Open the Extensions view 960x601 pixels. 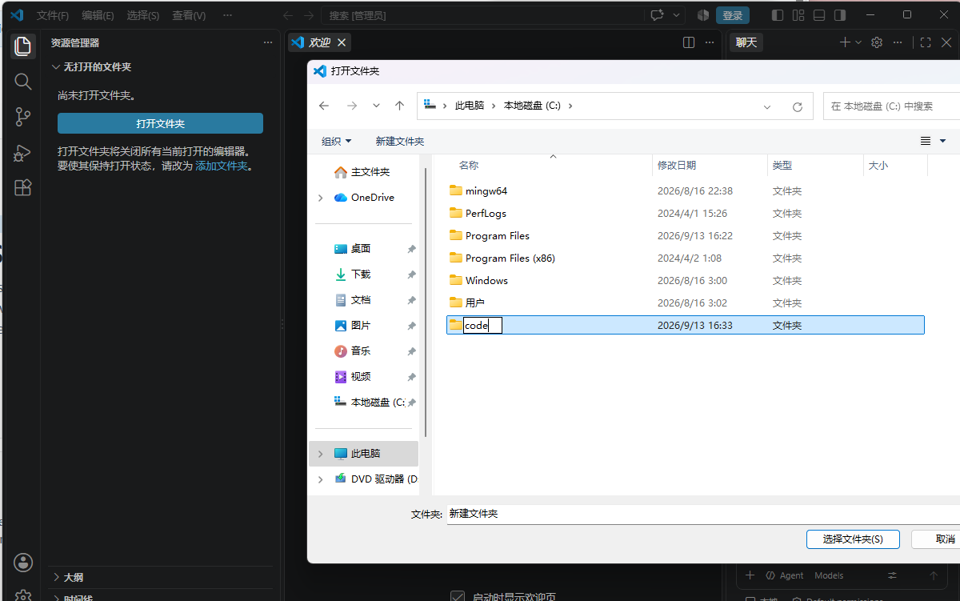pyautogui.click(x=23, y=188)
